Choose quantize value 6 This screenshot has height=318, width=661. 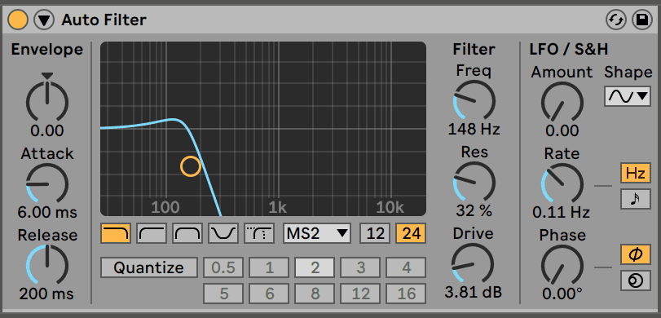269,294
